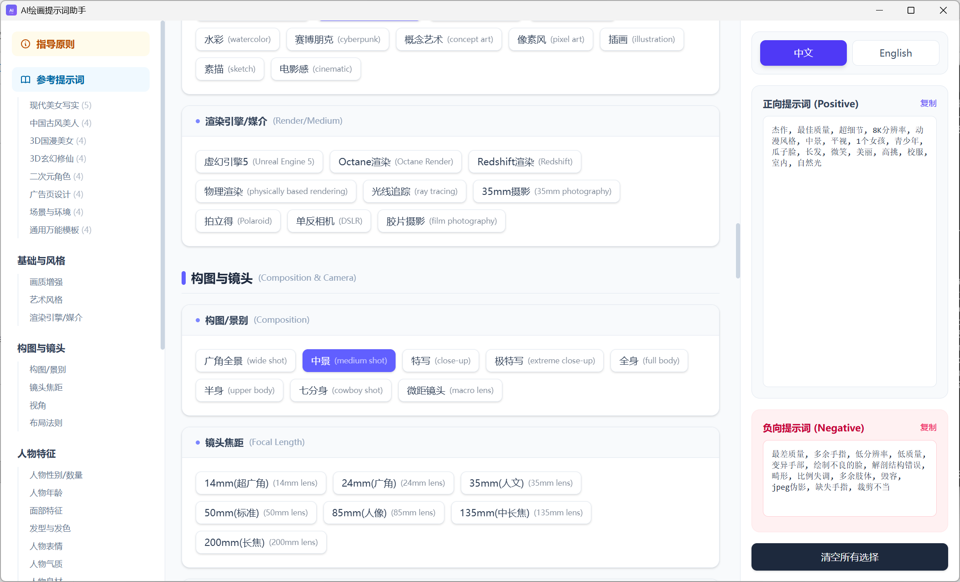Viewport: 960px width, 582px height.
Task: Select the 200mm(长焦) lens tag
Action: tap(261, 542)
